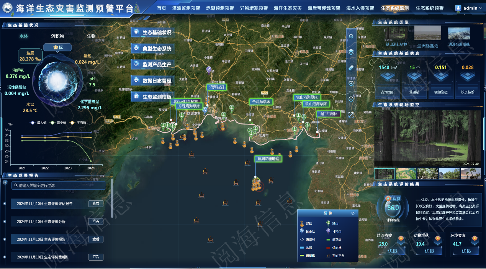Click the 盐沼 blue color swatch in legend
Image resolution: width=486 pixels, height=269 pixels.
point(302,248)
